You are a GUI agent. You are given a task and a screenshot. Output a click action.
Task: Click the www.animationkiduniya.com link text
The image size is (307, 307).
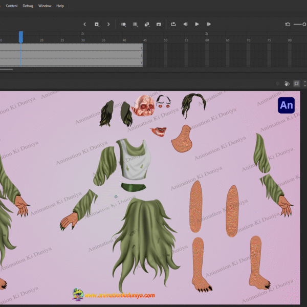[x=120, y=295]
